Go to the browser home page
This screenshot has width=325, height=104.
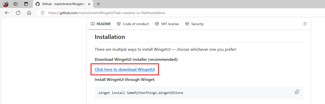(x=29, y=13)
